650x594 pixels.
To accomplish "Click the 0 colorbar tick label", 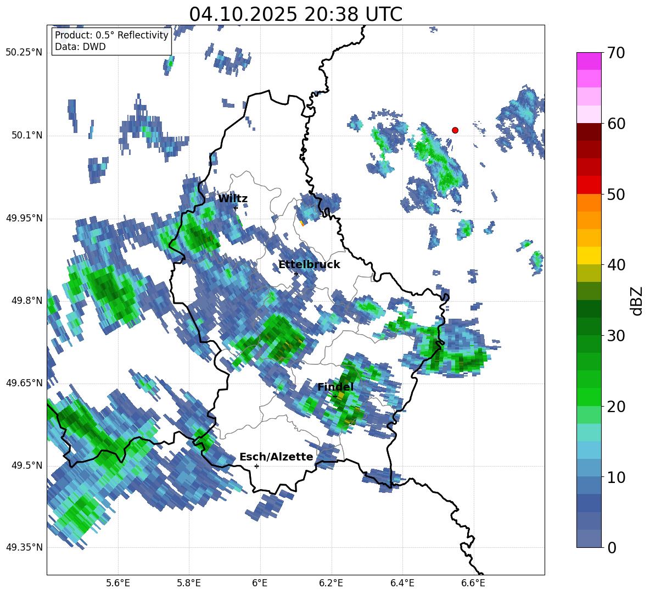I will point(612,547).
